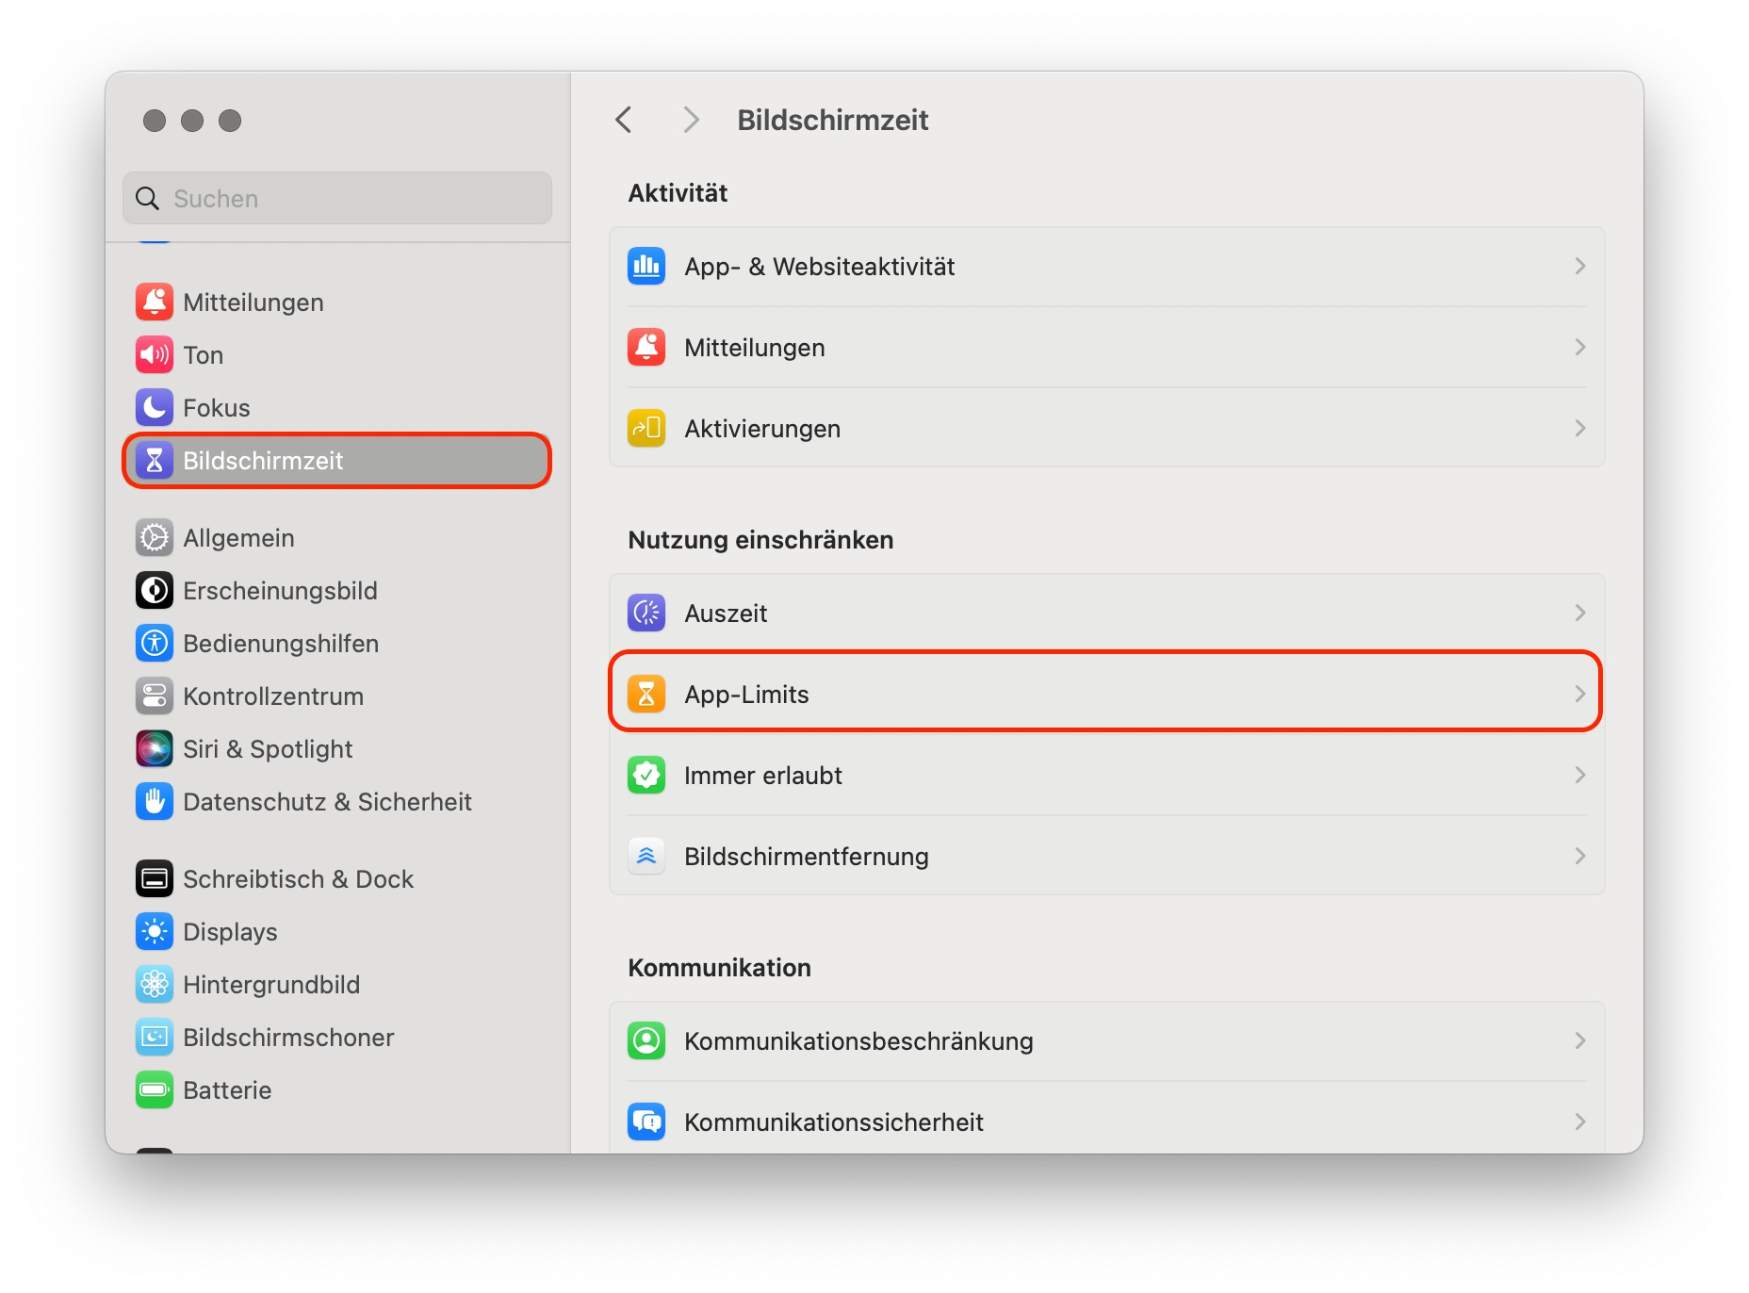The image size is (1749, 1293).
Task: Click the Batterie green icon
Action: coord(155,1090)
